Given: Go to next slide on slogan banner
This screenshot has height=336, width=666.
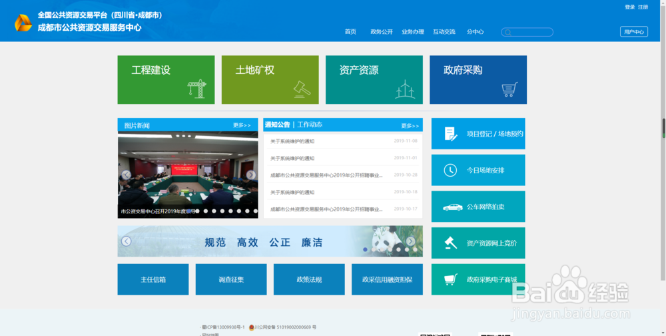Looking at the screenshot, I should pos(410,241).
